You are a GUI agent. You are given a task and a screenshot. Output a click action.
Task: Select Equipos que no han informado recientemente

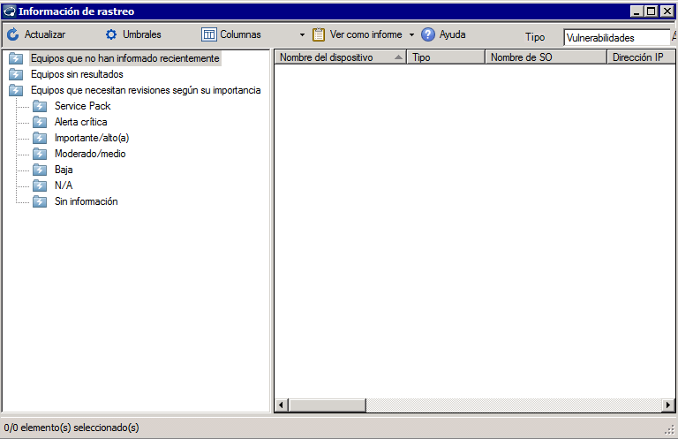(x=125, y=58)
